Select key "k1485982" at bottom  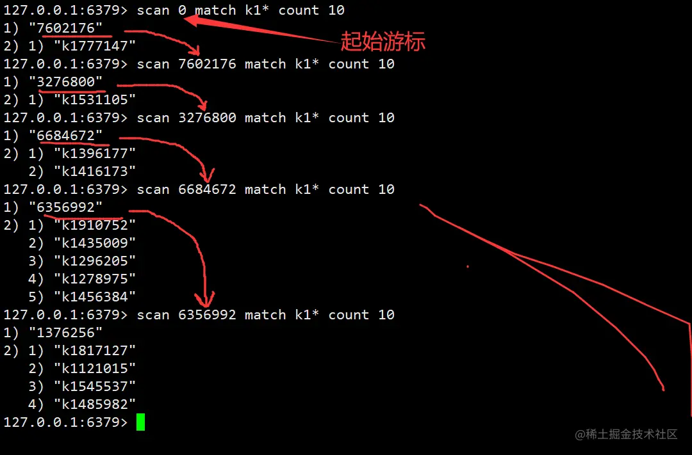coord(95,404)
